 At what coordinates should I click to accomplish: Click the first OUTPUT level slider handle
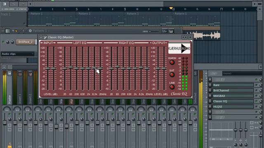coord(158,68)
